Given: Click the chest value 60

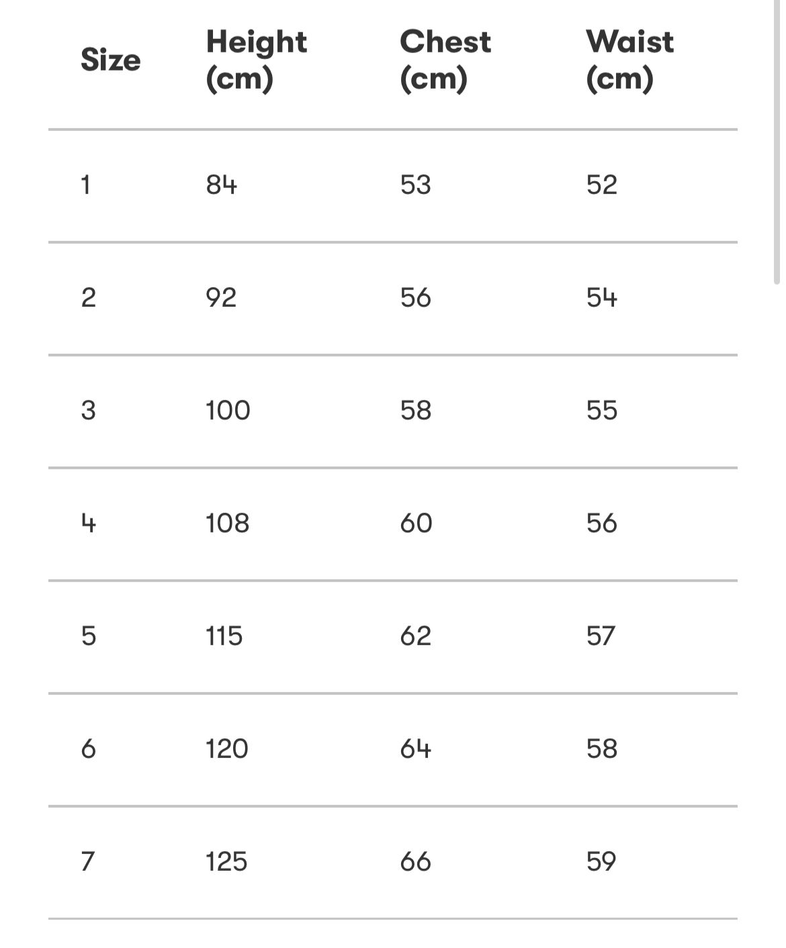Looking at the screenshot, I should click(x=416, y=523).
